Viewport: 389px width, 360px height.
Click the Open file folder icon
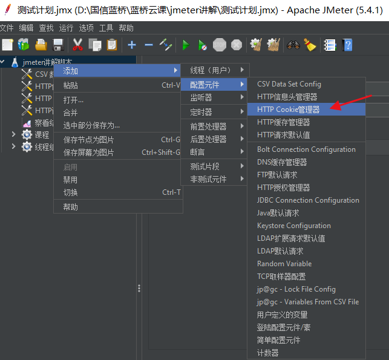(x=41, y=45)
